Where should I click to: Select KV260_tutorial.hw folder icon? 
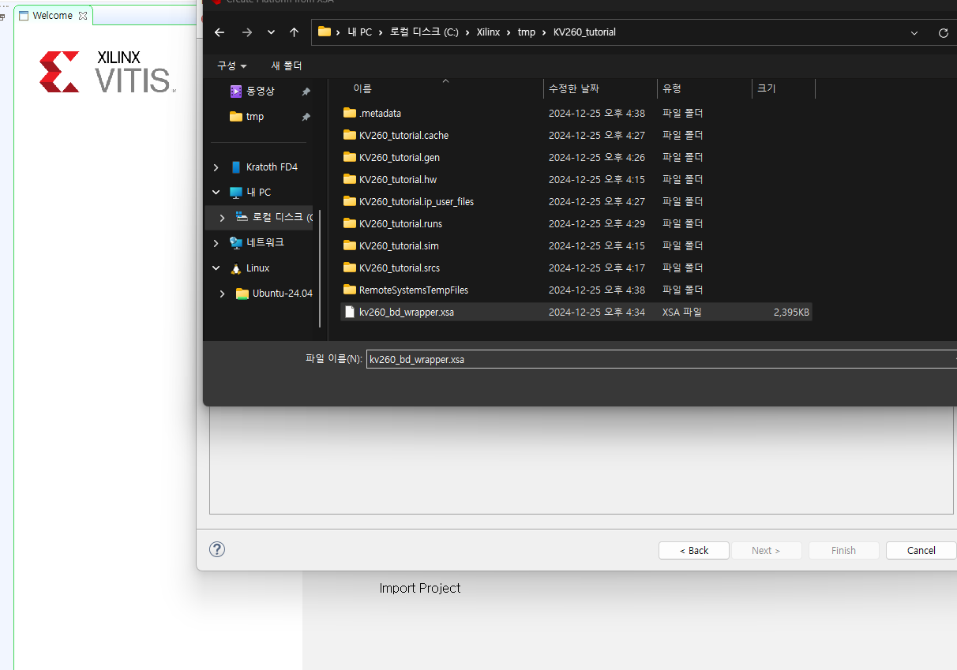tap(350, 179)
